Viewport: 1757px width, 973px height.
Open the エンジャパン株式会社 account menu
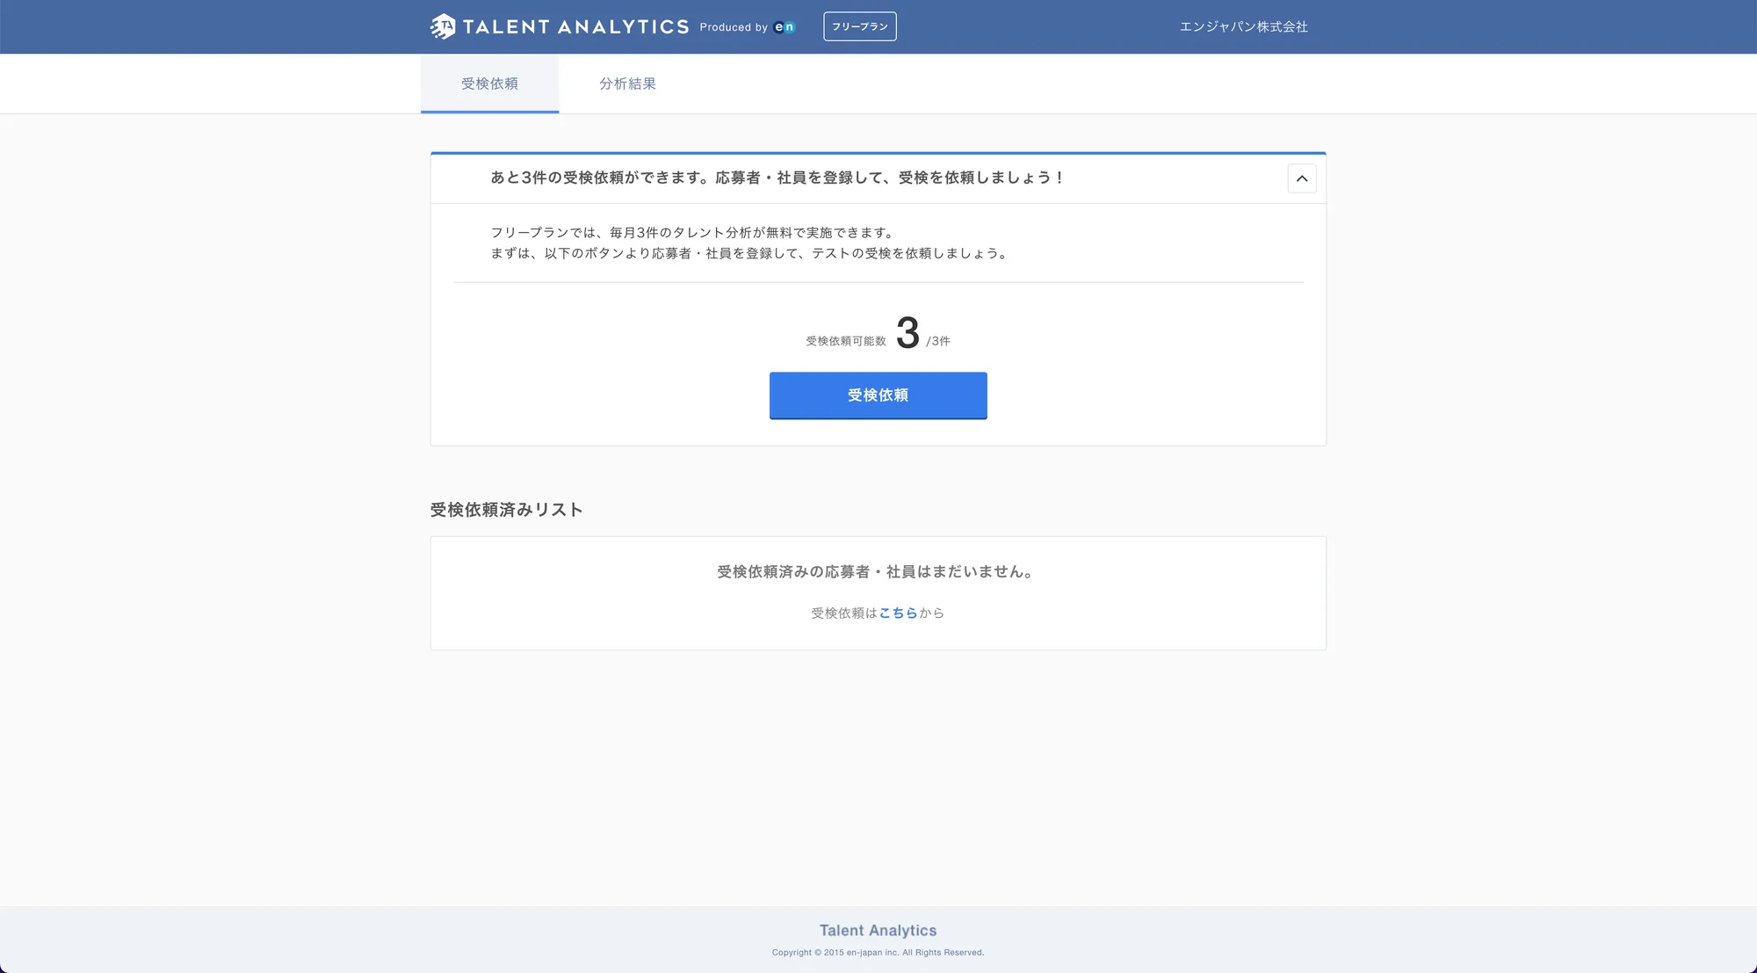click(1243, 27)
